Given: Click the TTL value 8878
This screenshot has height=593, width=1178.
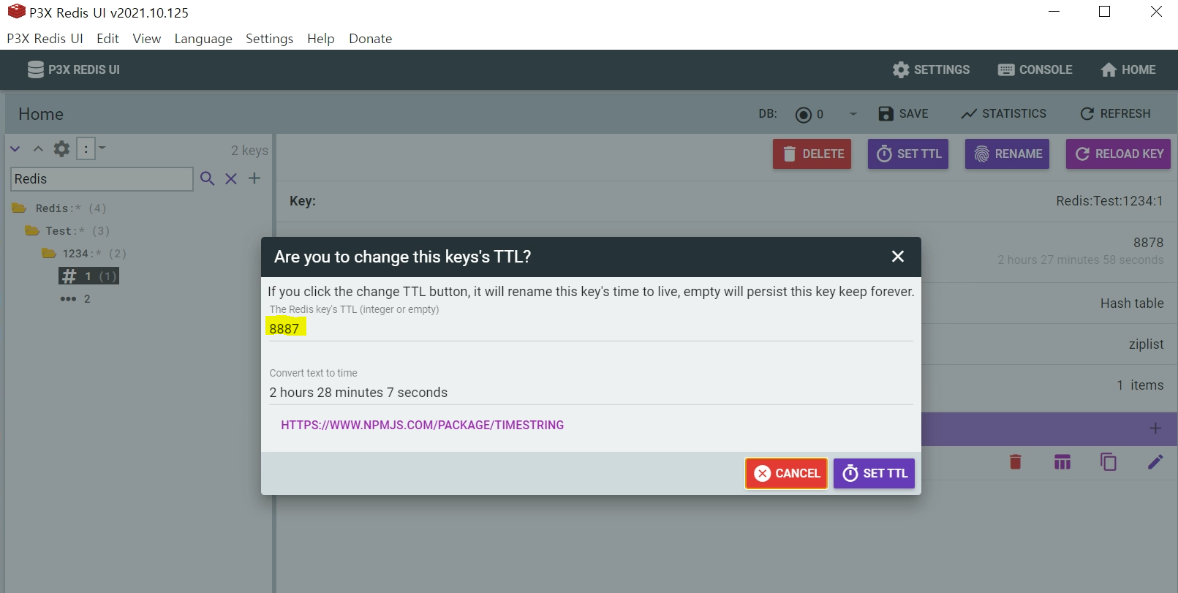Looking at the screenshot, I should (x=1148, y=243).
